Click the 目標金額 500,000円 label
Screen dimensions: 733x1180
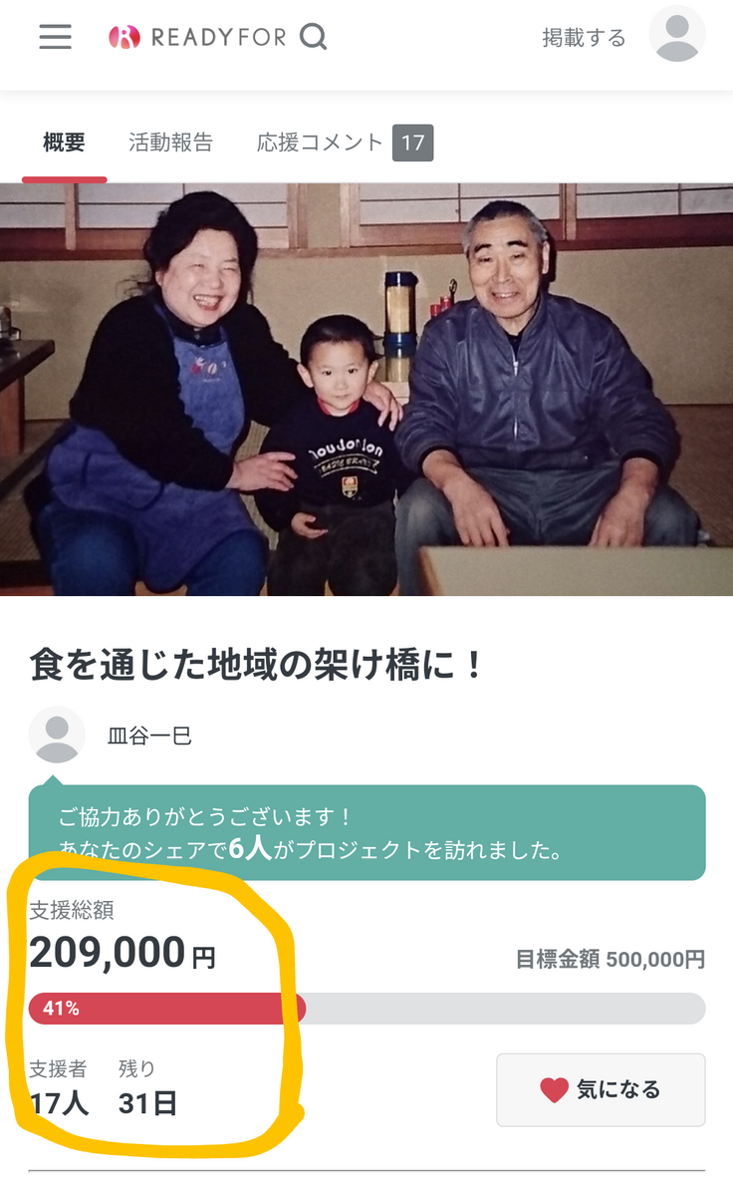coord(611,959)
